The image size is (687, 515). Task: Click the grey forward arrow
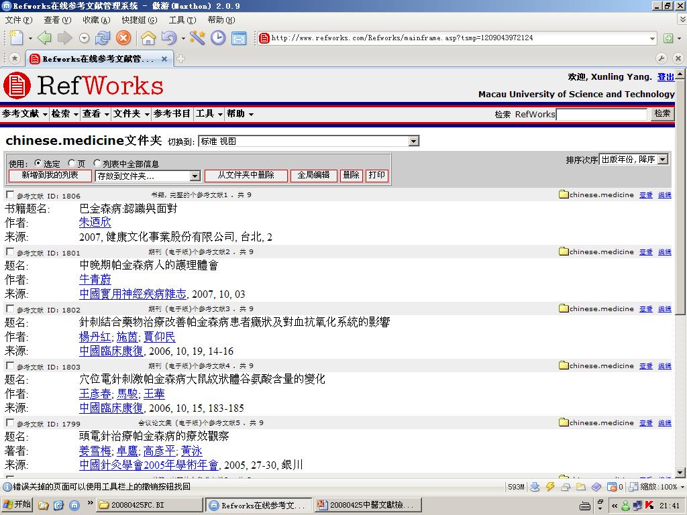tap(64, 38)
